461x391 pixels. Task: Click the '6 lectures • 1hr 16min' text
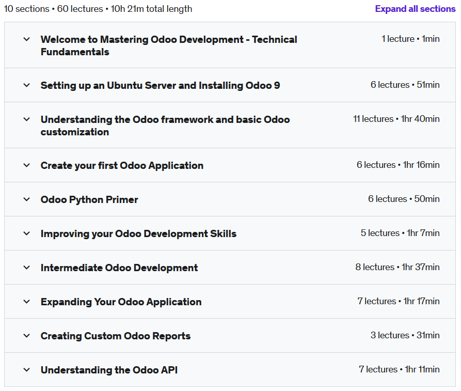[x=398, y=165]
